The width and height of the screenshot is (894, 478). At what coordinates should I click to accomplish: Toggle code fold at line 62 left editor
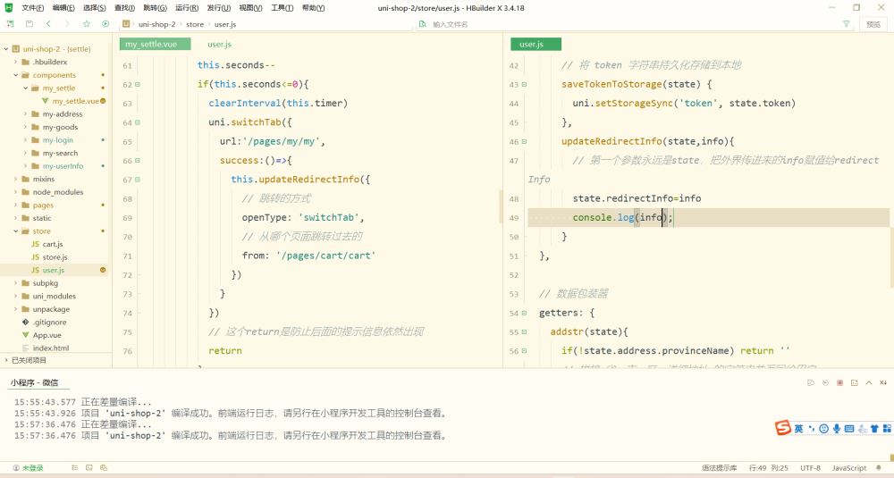(x=138, y=84)
